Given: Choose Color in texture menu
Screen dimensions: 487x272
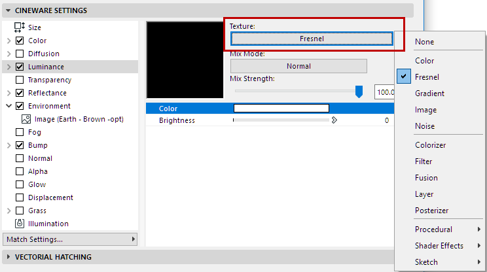Looking at the screenshot, I should click(425, 60).
